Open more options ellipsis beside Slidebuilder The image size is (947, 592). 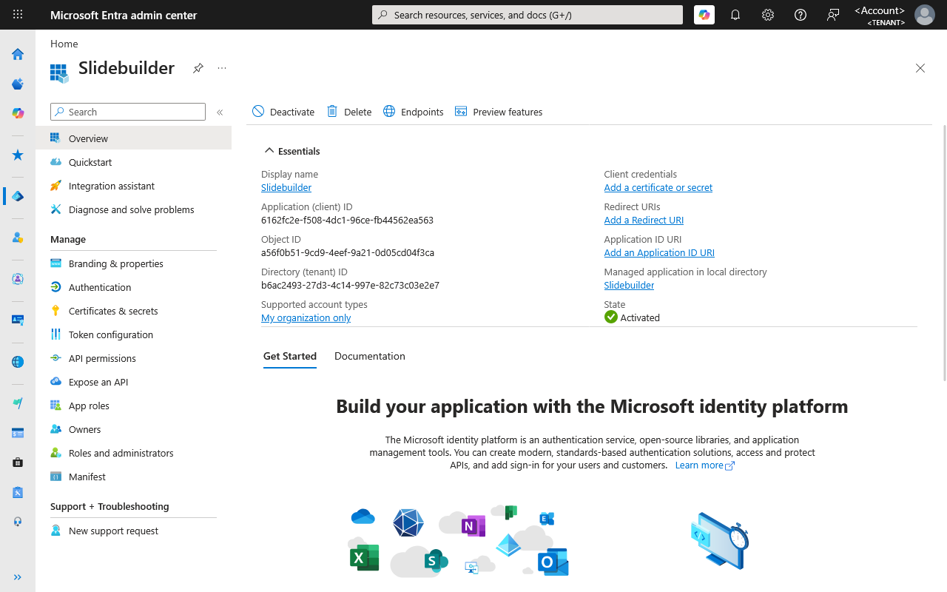pyautogui.click(x=222, y=68)
